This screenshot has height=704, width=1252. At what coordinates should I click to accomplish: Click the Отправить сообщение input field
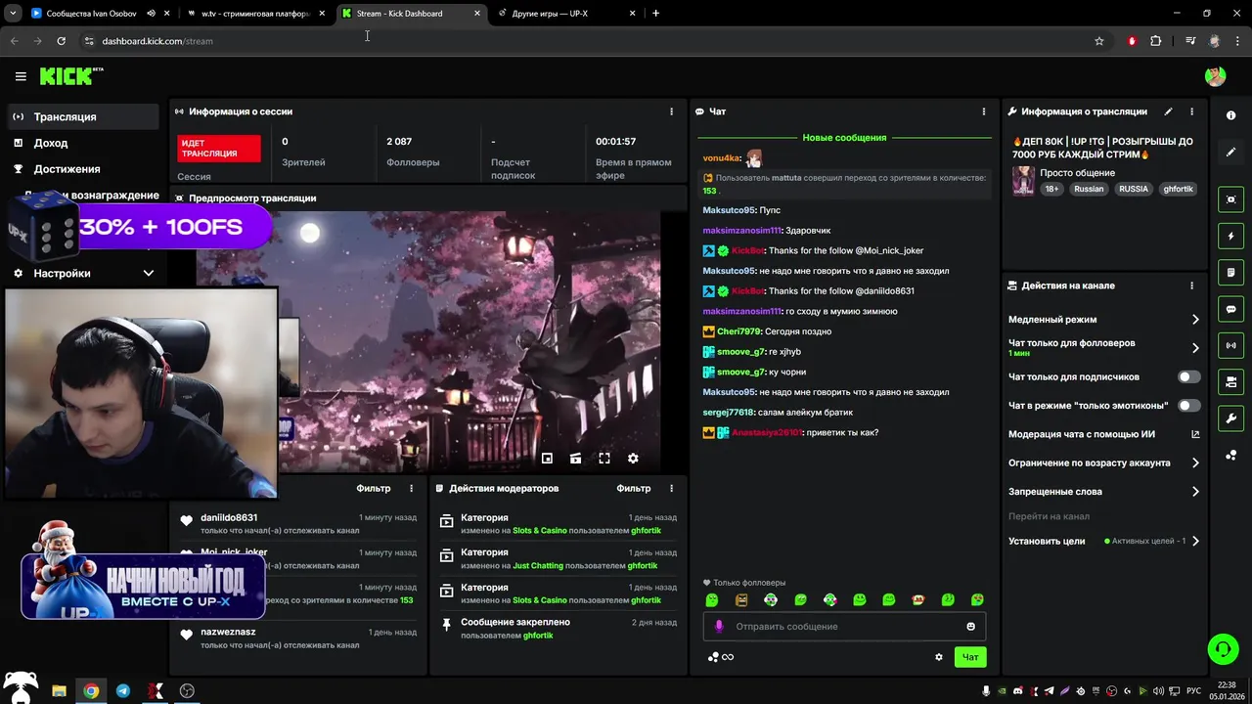point(844,626)
